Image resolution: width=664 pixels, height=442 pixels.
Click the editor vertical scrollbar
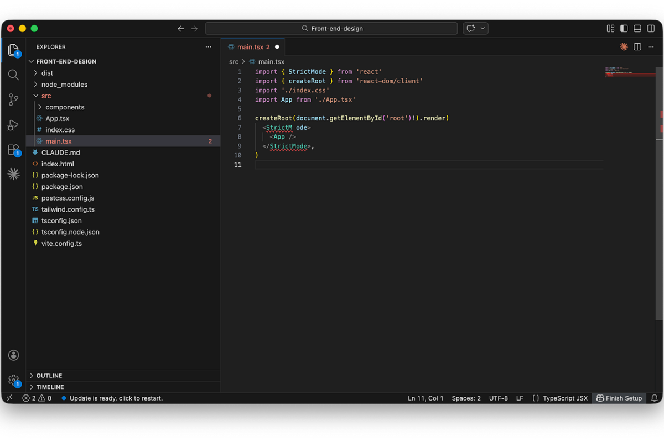660,193
